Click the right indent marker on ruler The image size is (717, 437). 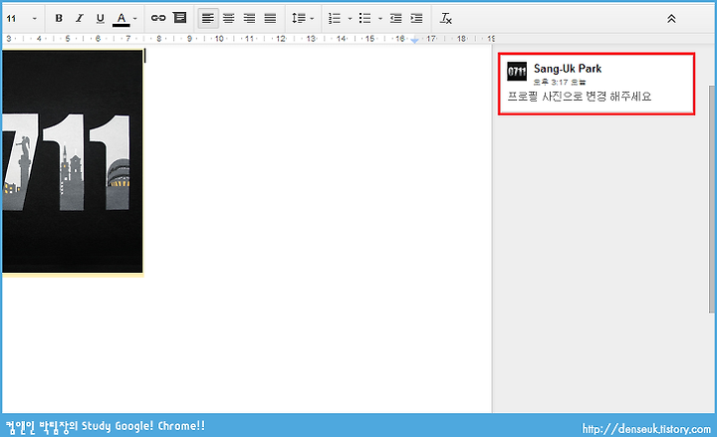pyautogui.click(x=414, y=41)
